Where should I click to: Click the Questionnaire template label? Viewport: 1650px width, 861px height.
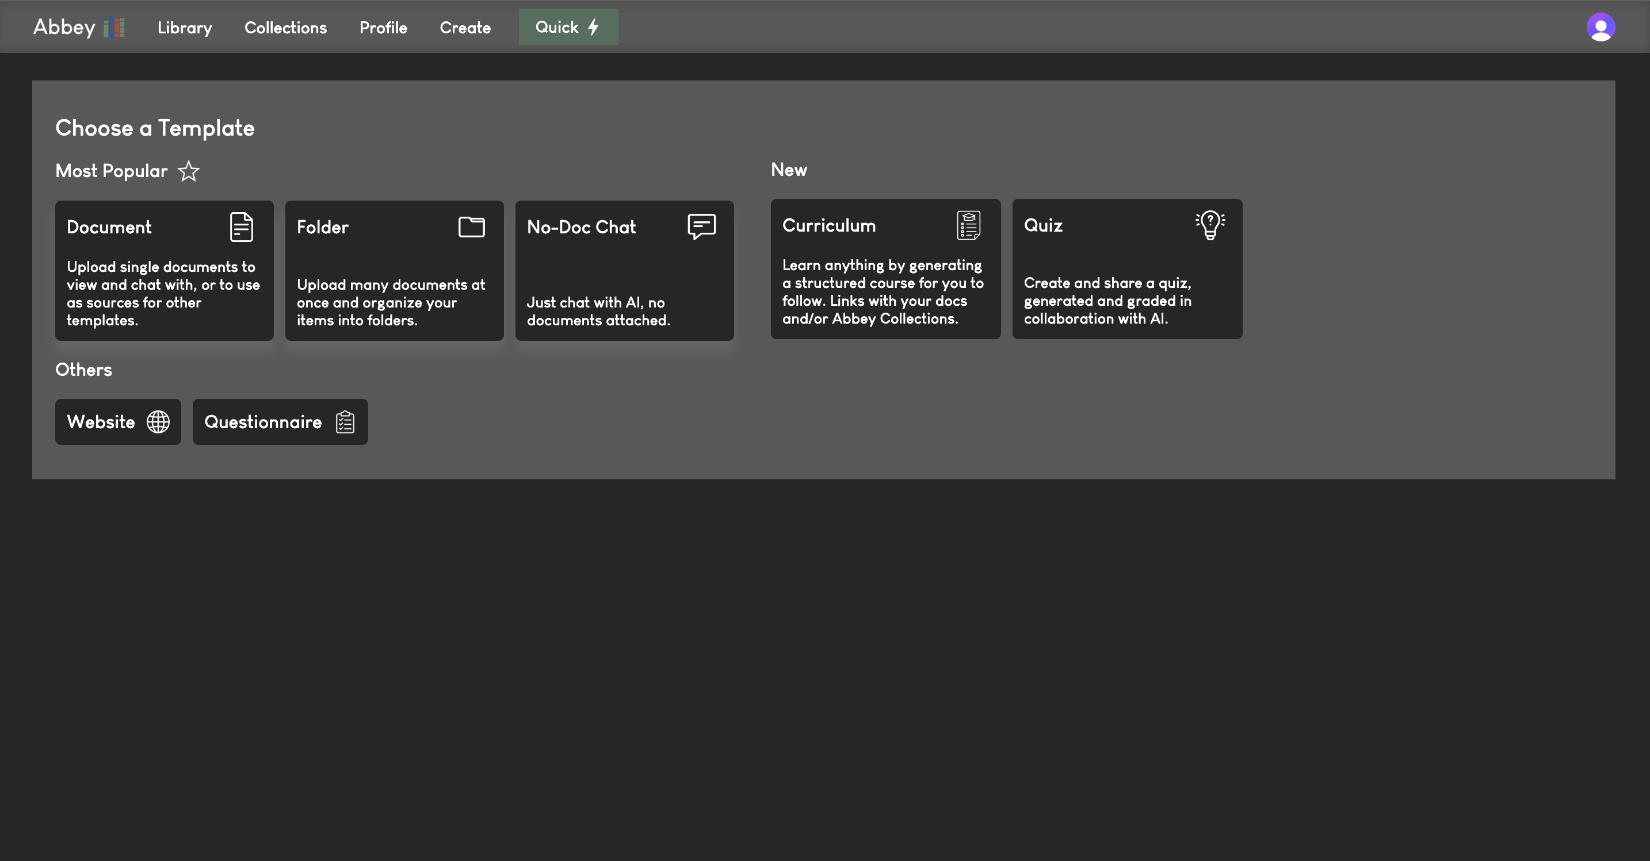tap(262, 422)
